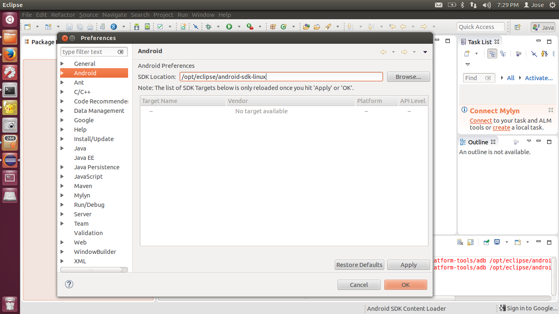Click the New wizard icon in Eclipse toolbar

pyautogui.click(x=28, y=27)
